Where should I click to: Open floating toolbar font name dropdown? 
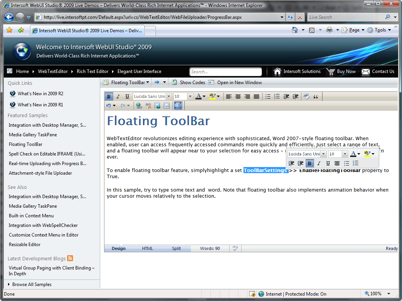click(324, 154)
